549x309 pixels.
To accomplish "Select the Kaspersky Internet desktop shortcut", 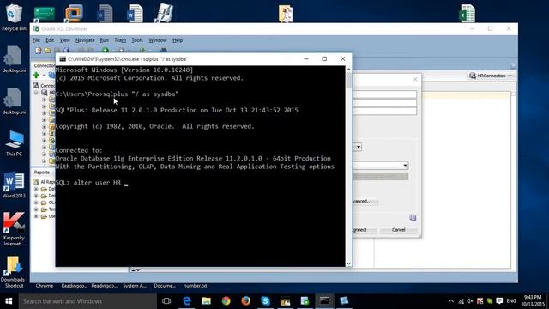I will pos(14,228).
